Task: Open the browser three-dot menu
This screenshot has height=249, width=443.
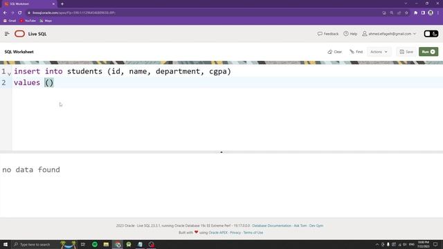Action: pos(438,12)
